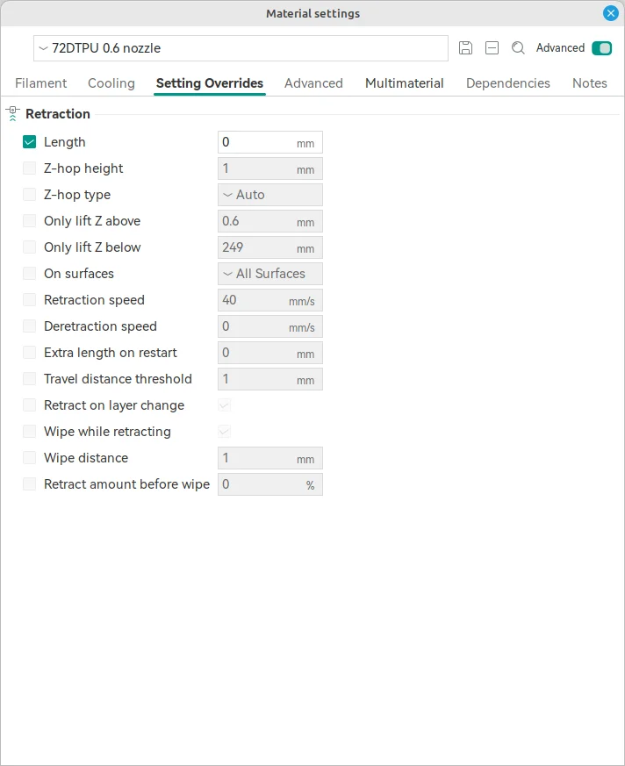Click the Wipe distance label
Screen dimensions: 625x766
pos(86,458)
